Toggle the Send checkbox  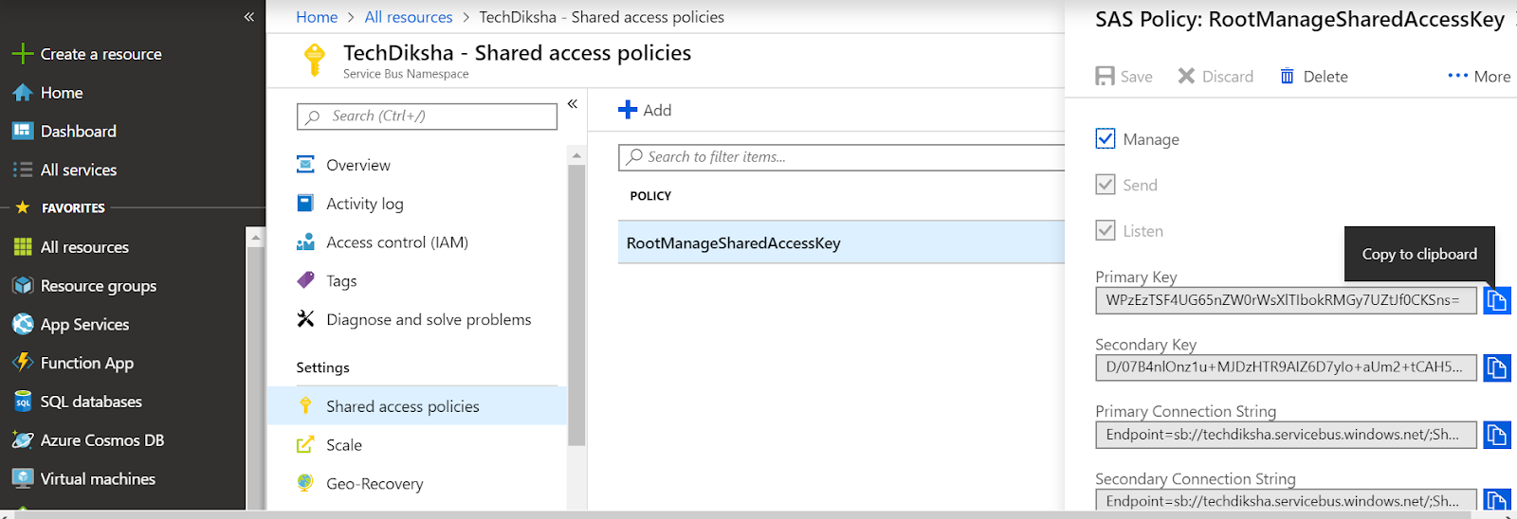pyautogui.click(x=1106, y=185)
